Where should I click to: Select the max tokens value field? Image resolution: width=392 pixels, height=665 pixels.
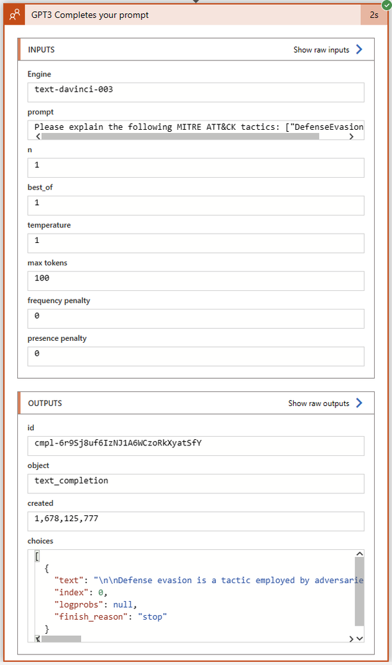(x=195, y=280)
